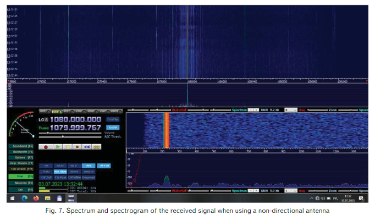Image resolution: width=375 pixels, height=220 pixels.
Task: Select the CW demodulation mode
Action: (105, 112)
